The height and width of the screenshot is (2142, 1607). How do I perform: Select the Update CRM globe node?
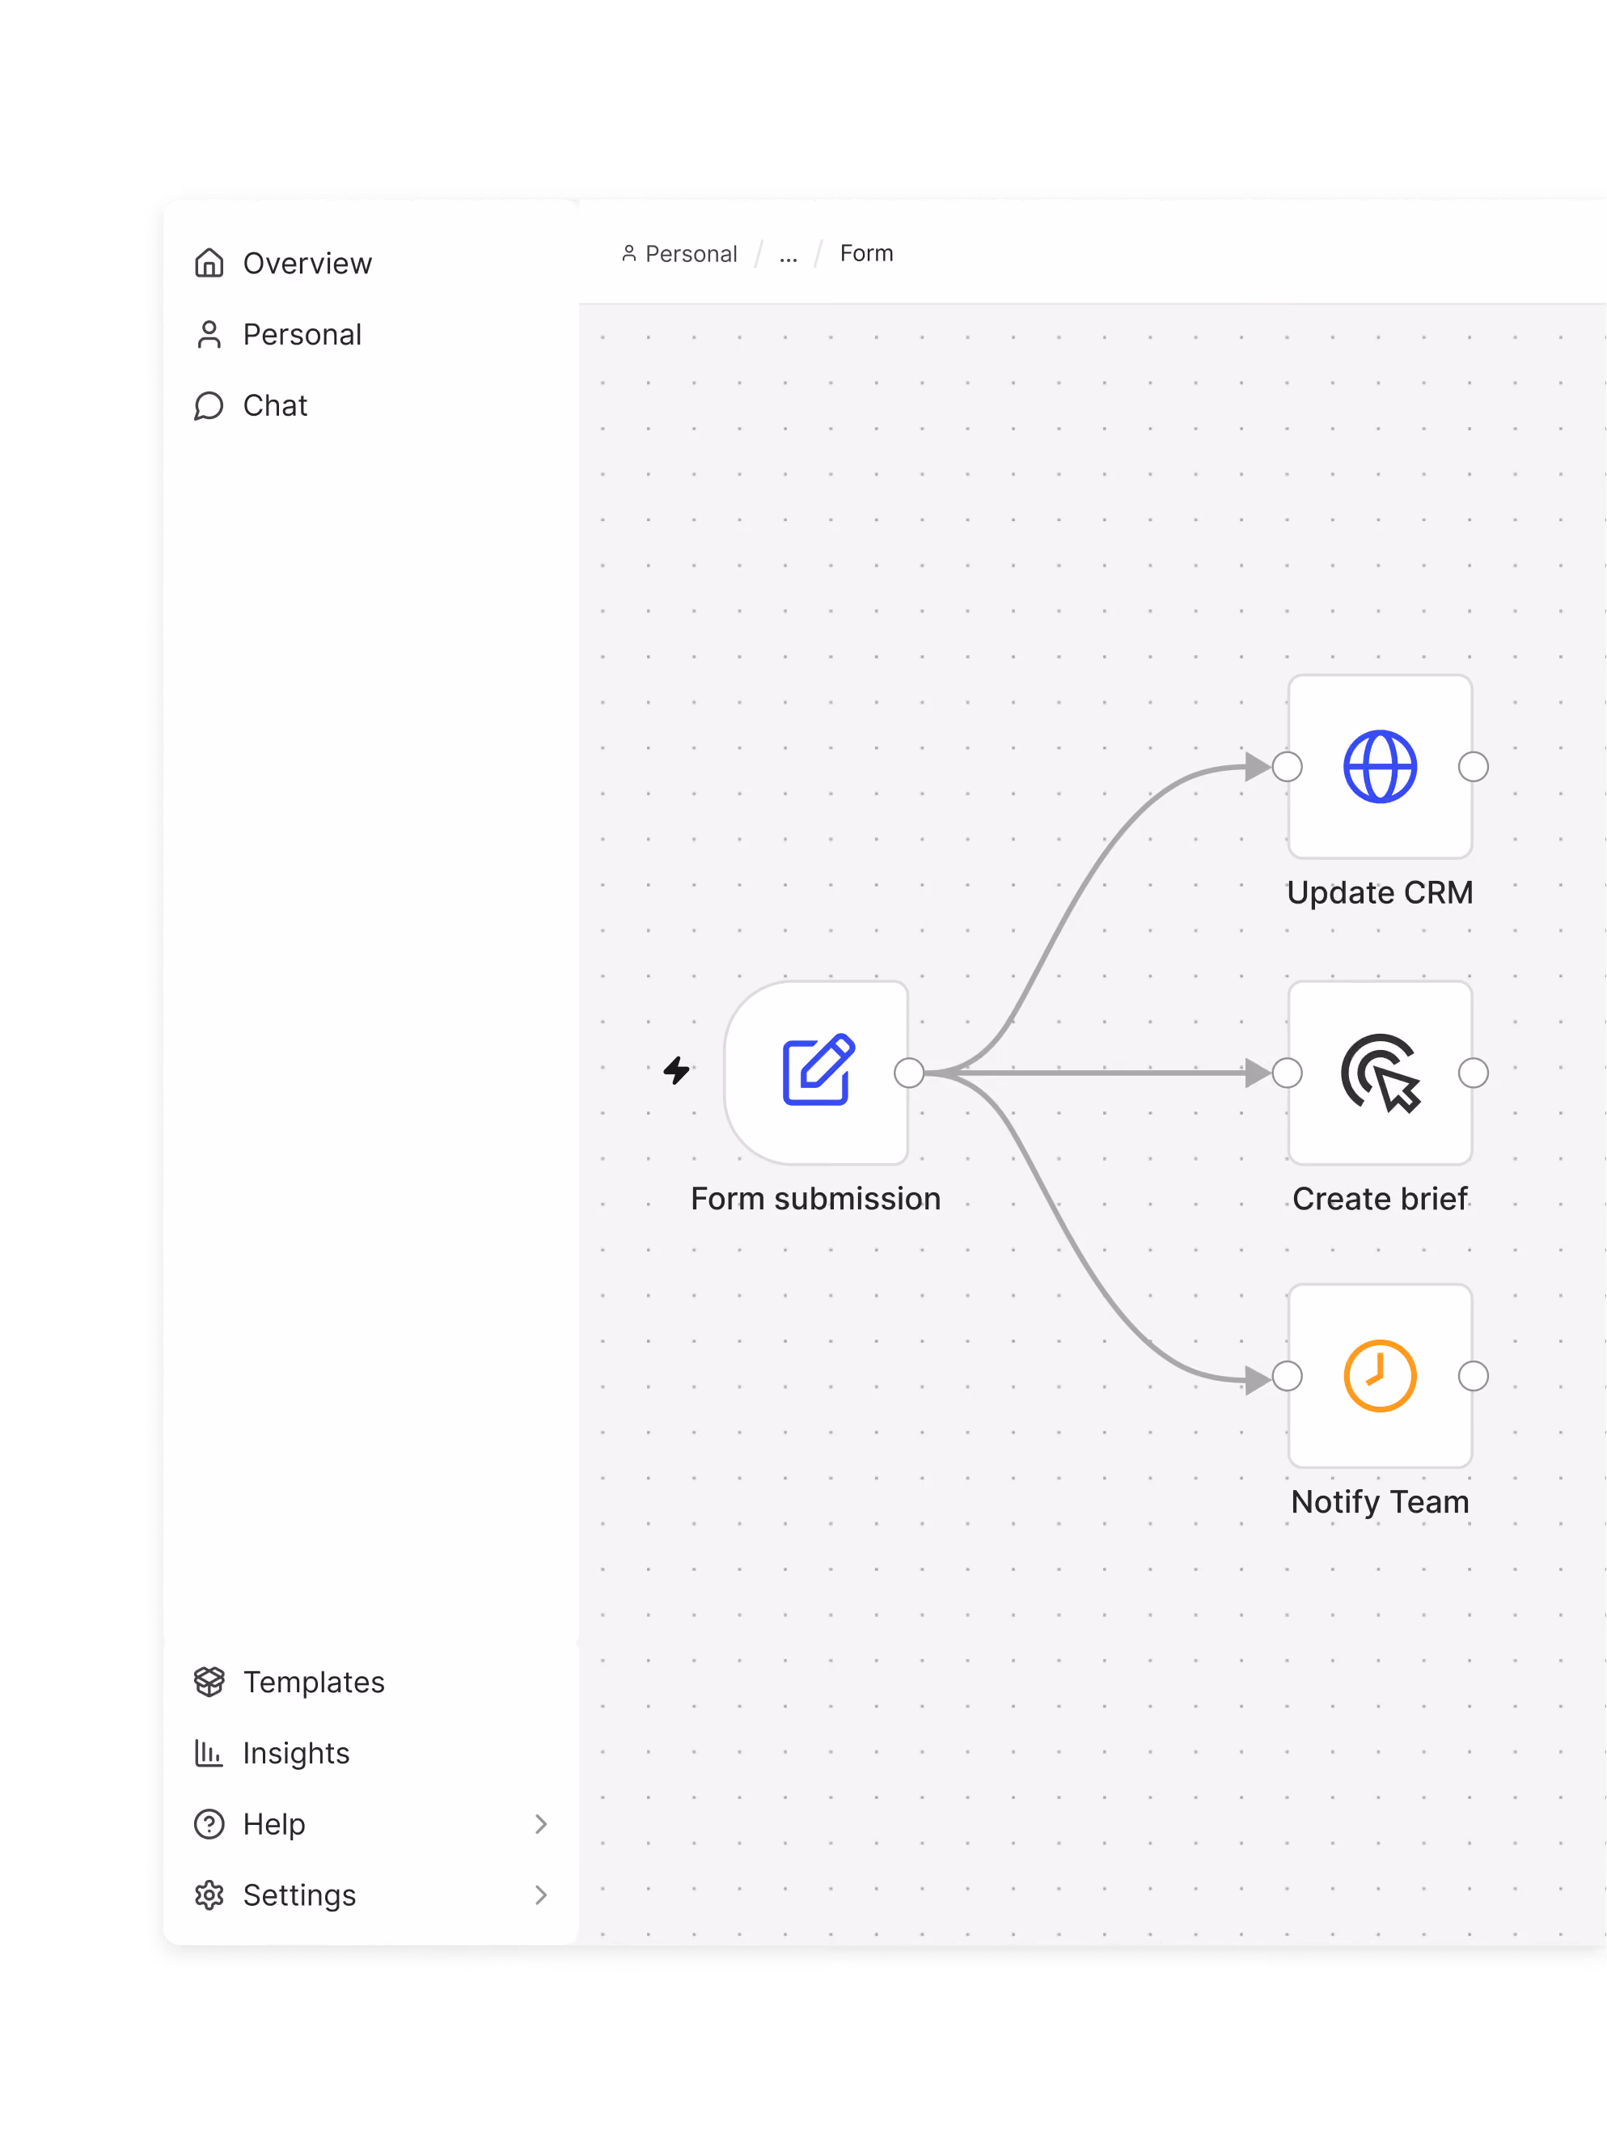tap(1380, 766)
